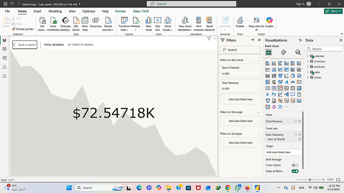Adjust the zoom level slider

310,180
